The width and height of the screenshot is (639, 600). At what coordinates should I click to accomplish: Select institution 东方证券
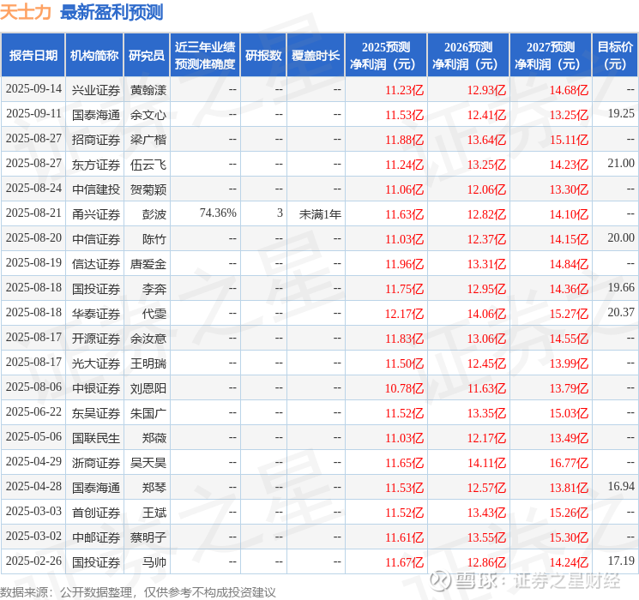pyautogui.click(x=96, y=165)
